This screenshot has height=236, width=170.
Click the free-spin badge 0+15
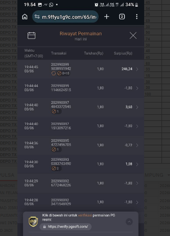pyautogui.click(x=63, y=73)
